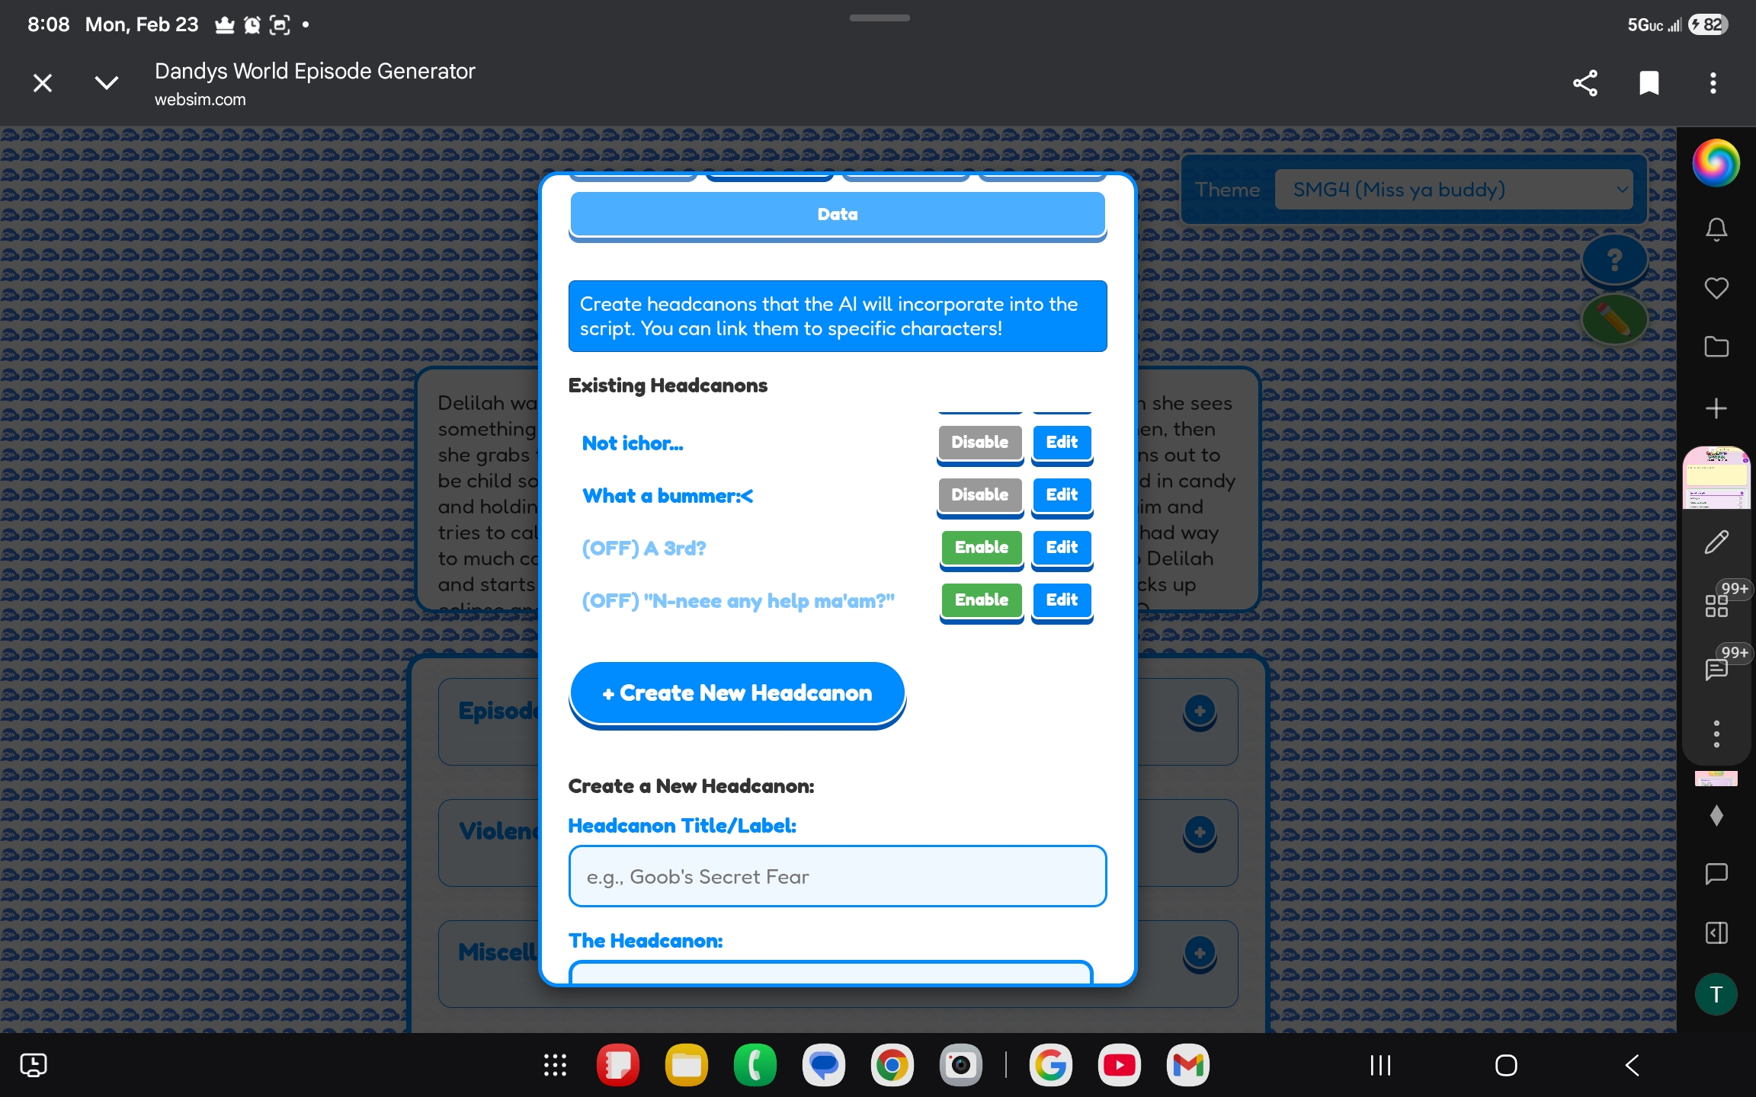Open YouTube from the taskbar
Viewport: 1756px width, 1097px height.
point(1119,1065)
